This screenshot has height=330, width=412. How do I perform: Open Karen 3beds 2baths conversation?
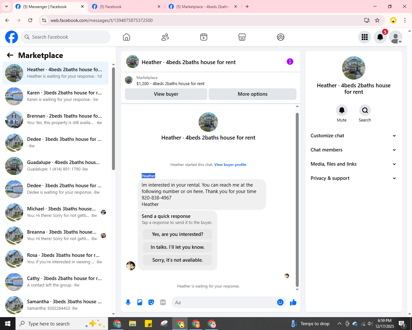55,96
